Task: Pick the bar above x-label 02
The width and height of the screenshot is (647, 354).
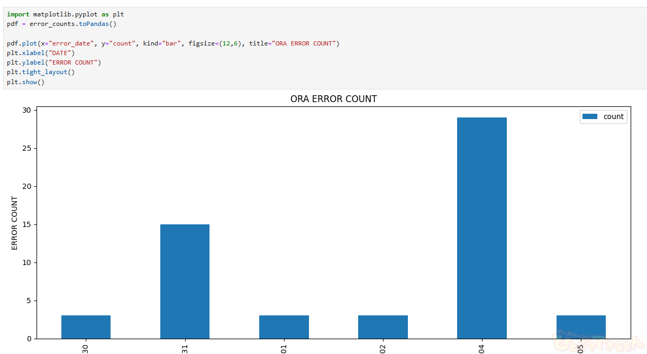Action: 382,327
